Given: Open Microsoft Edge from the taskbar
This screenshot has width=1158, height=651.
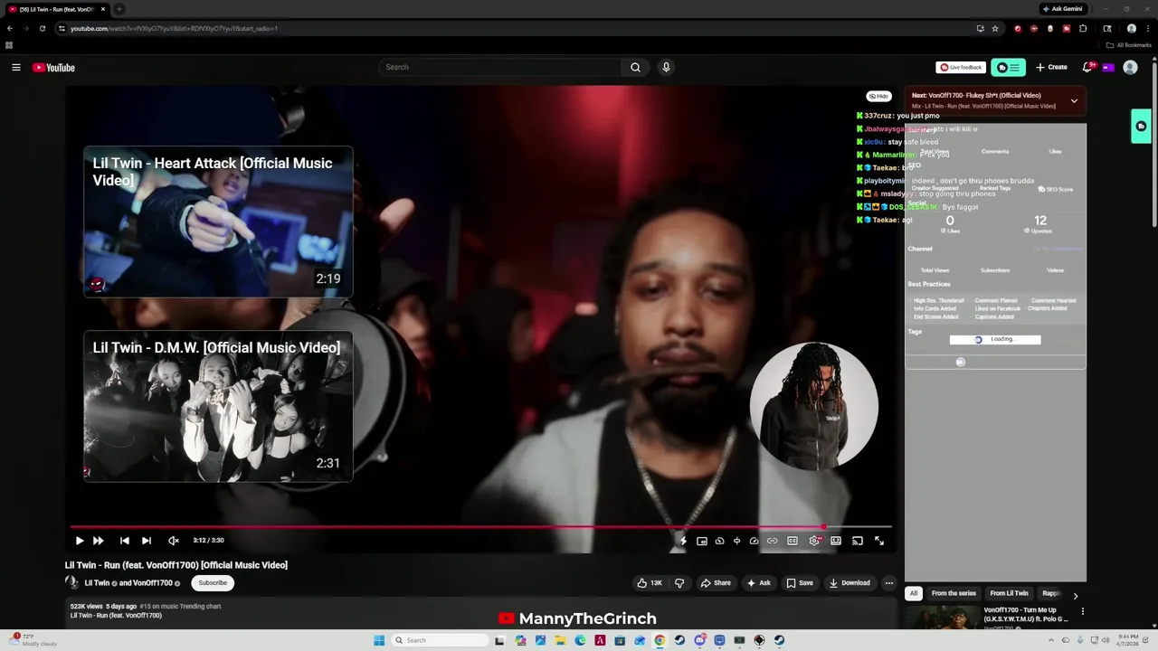Looking at the screenshot, I should pyautogui.click(x=580, y=640).
